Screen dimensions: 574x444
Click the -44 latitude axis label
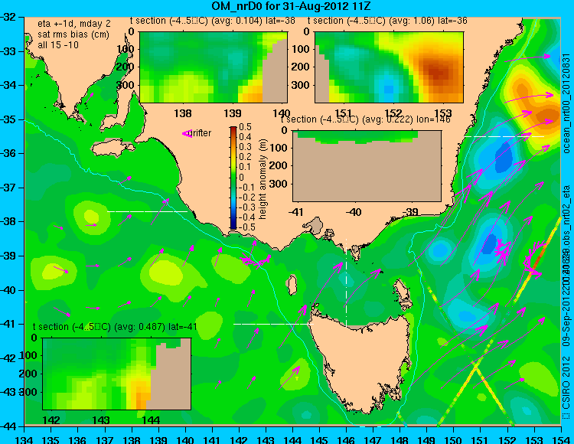tap(8, 426)
